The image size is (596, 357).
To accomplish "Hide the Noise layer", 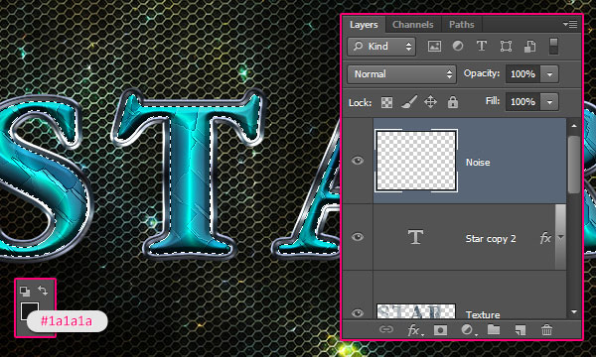I will (x=358, y=161).
